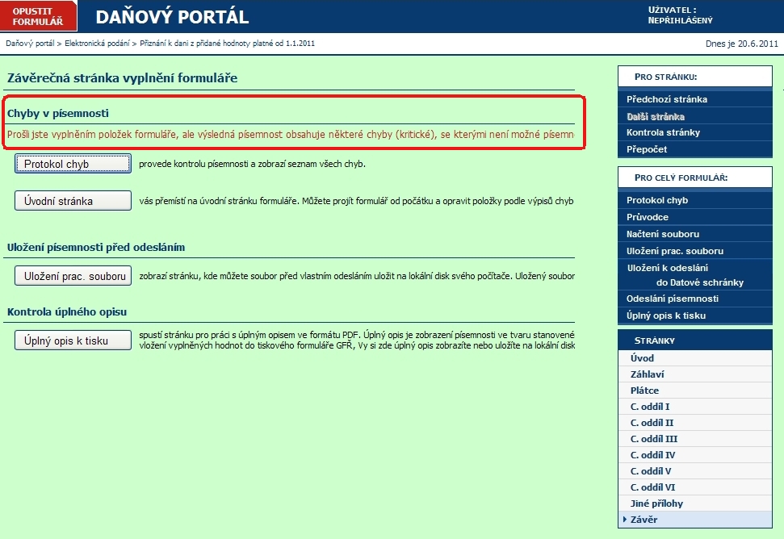
Task: Select Předchozí stránka in sidebar
Action: pyautogui.click(x=695, y=99)
